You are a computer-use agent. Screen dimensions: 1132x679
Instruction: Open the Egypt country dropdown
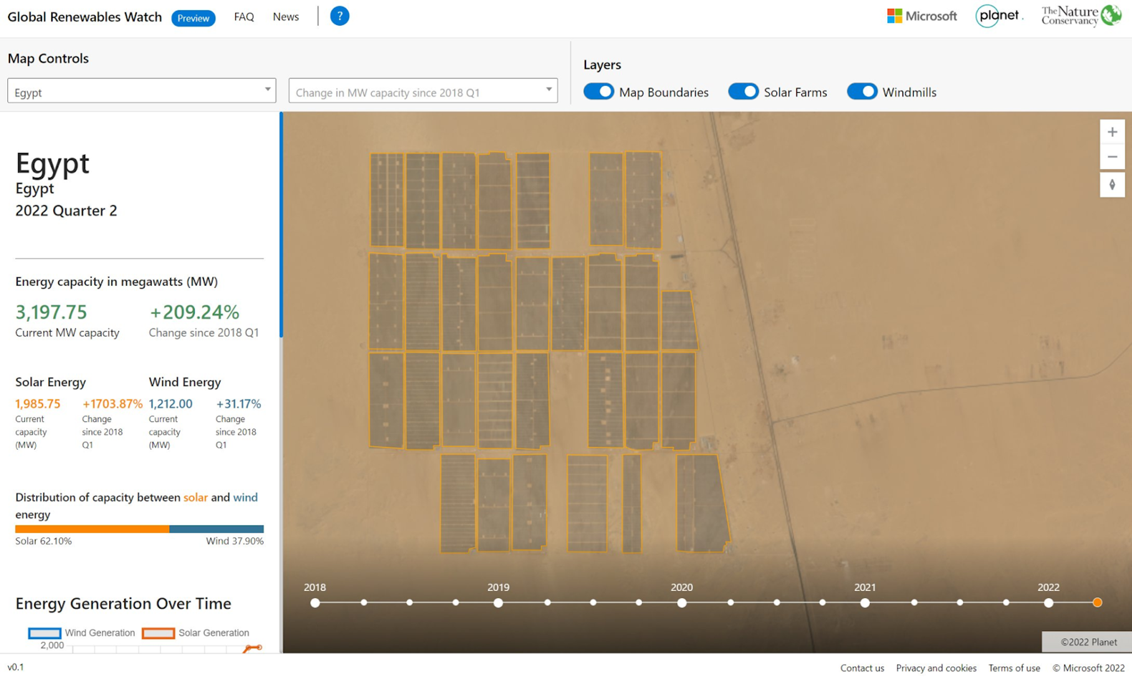click(141, 91)
